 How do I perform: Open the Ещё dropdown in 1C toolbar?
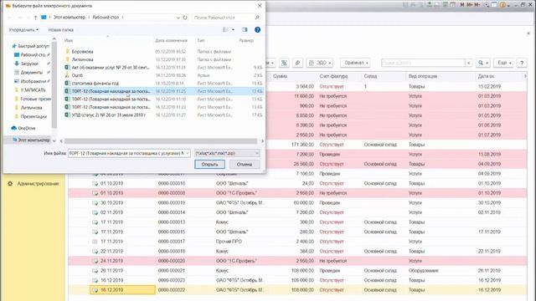pyautogui.click(x=503, y=63)
